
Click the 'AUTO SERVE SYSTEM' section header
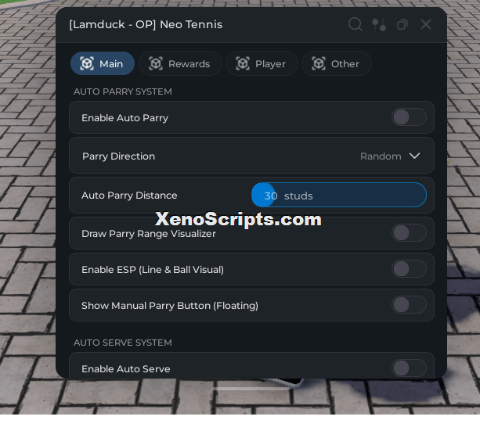tap(123, 343)
